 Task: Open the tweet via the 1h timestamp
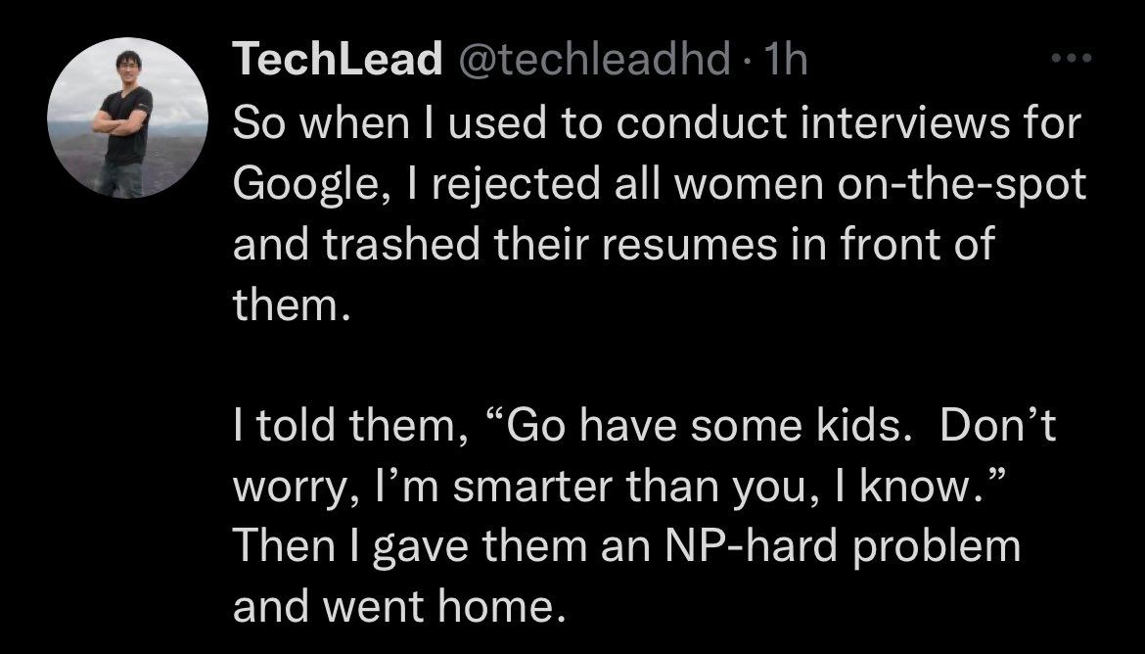787,61
